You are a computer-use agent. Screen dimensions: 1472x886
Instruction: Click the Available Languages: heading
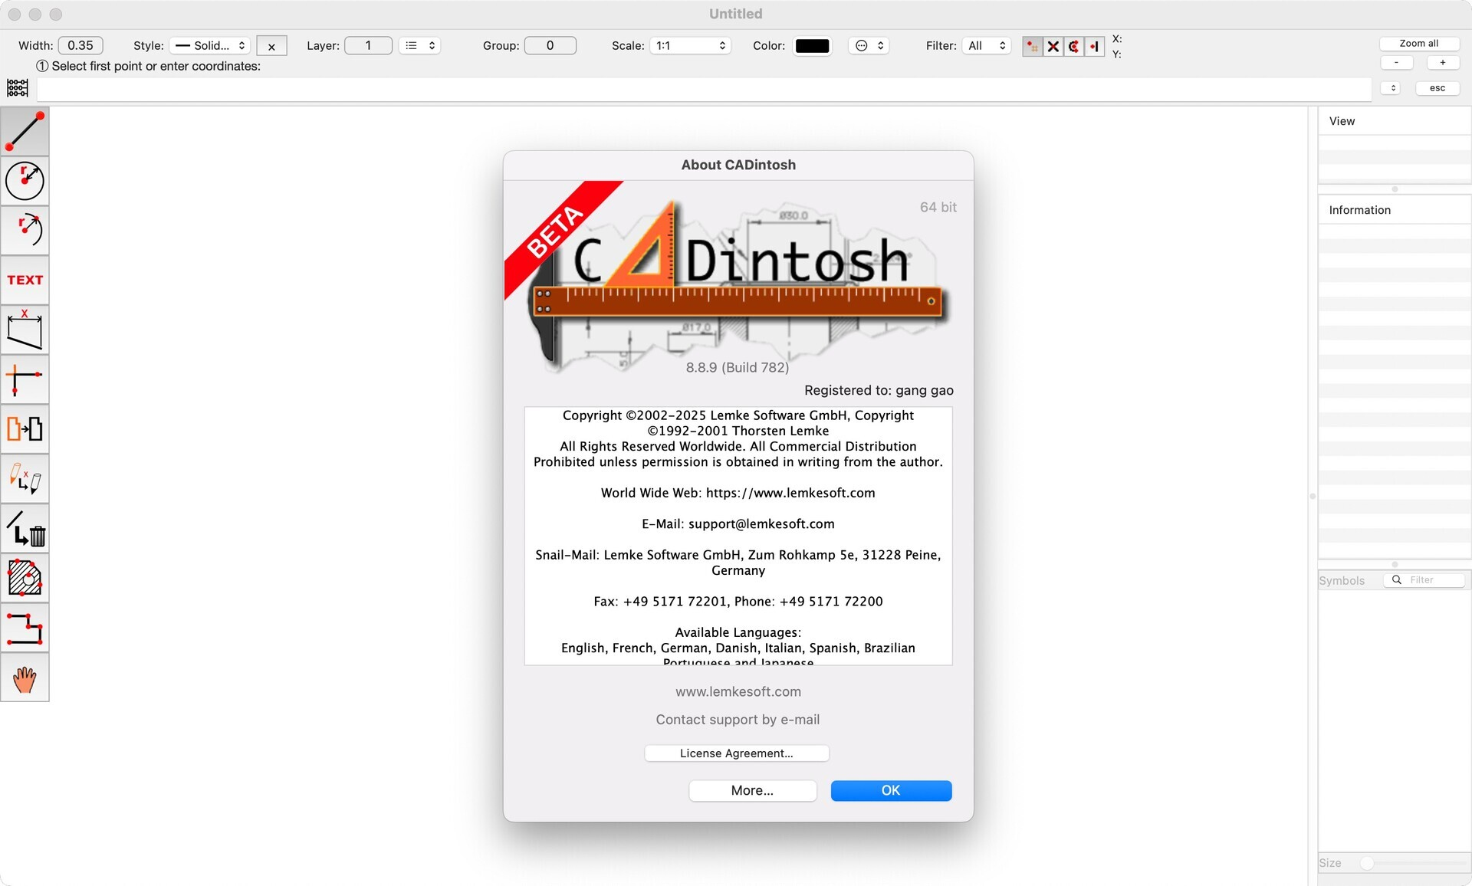coord(738,632)
